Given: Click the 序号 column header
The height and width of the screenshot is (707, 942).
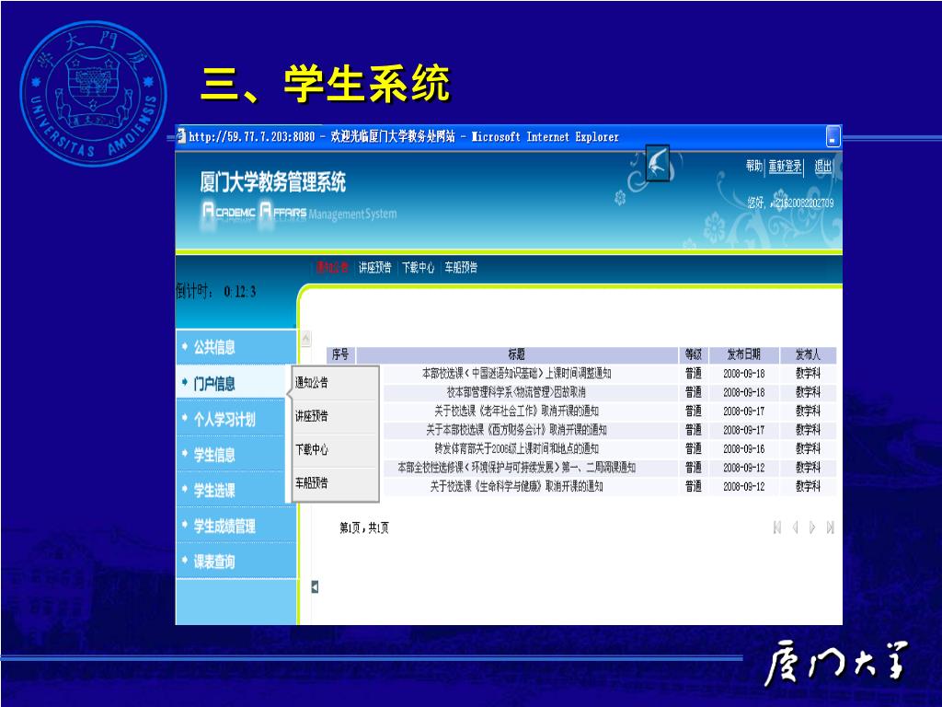Looking at the screenshot, I should click(340, 354).
